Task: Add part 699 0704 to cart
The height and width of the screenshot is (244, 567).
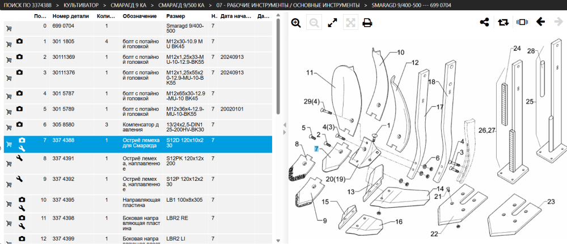Action: tap(9, 29)
